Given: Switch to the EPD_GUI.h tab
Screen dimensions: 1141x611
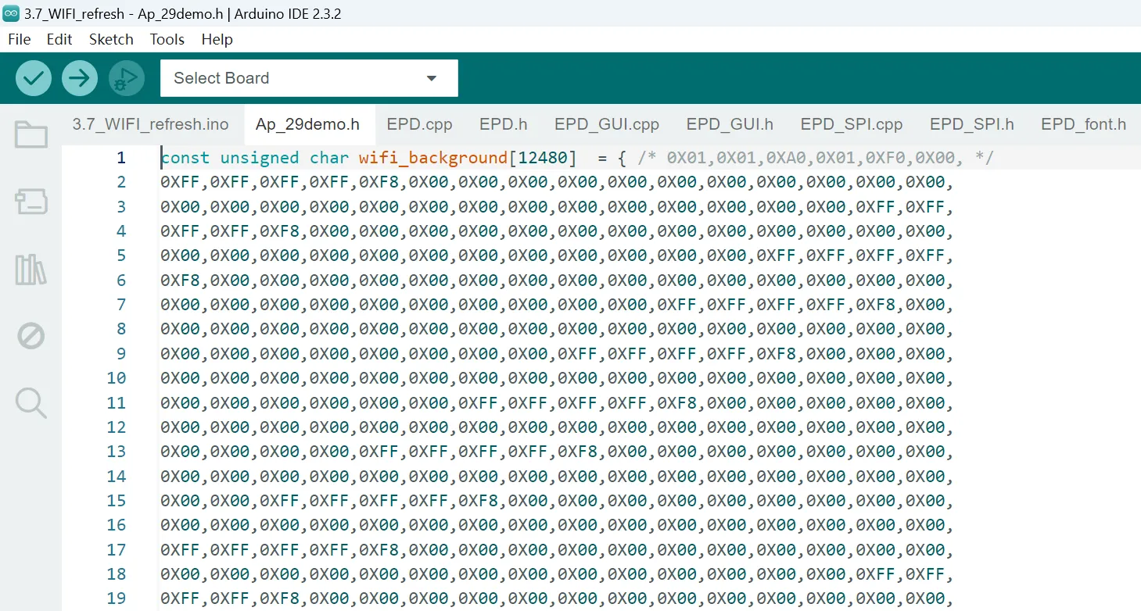Looking at the screenshot, I should [x=730, y=124].
